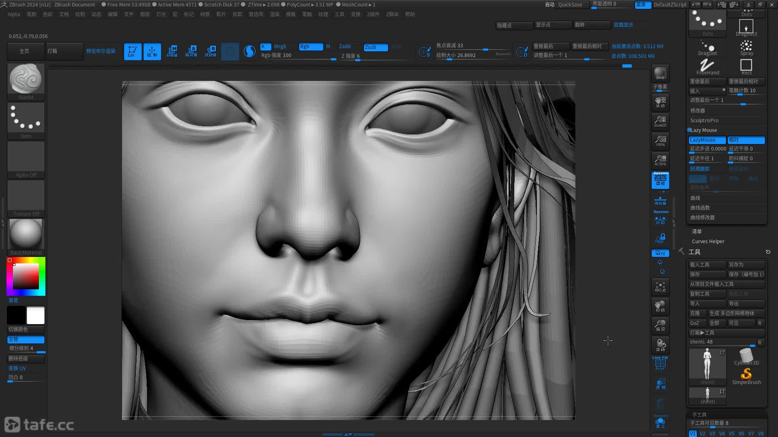Adjust the Rgb intensity (Rgb 强度) slider
The height and width of the screenshot is (437, 778).
[298, 56]
